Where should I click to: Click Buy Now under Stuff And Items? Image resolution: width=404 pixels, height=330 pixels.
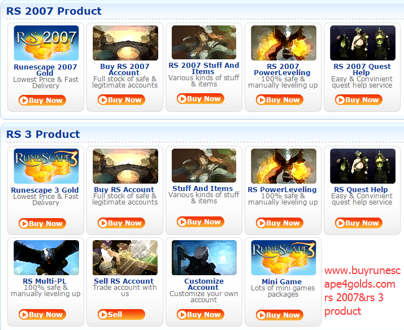coord(201,222)
